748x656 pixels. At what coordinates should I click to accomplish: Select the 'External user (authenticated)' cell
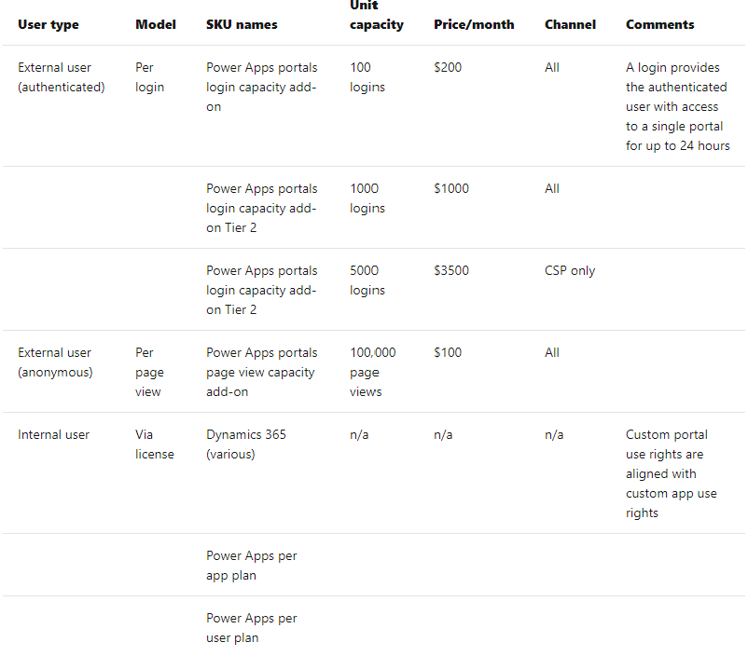coord(61,77)
